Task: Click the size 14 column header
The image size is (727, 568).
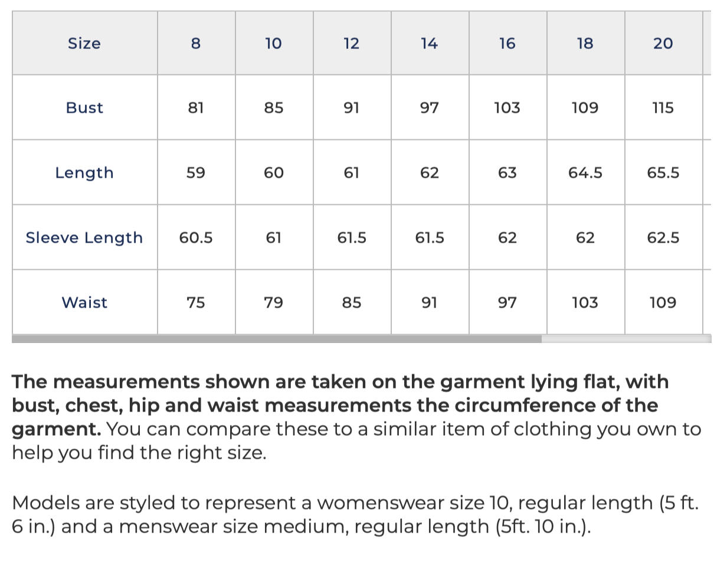Action: coord(430,43)
